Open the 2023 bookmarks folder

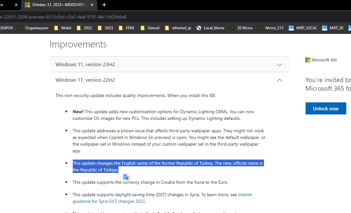click(x=105, y=28)
